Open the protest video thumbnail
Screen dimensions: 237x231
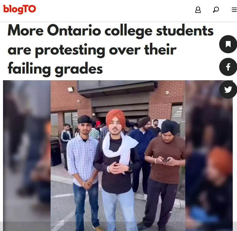pyautogui.click(x=118, y=156)
